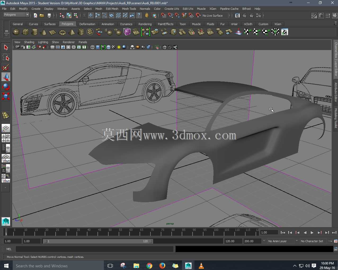Click the New scene icon
338x270 pixels.
[35, 16]
